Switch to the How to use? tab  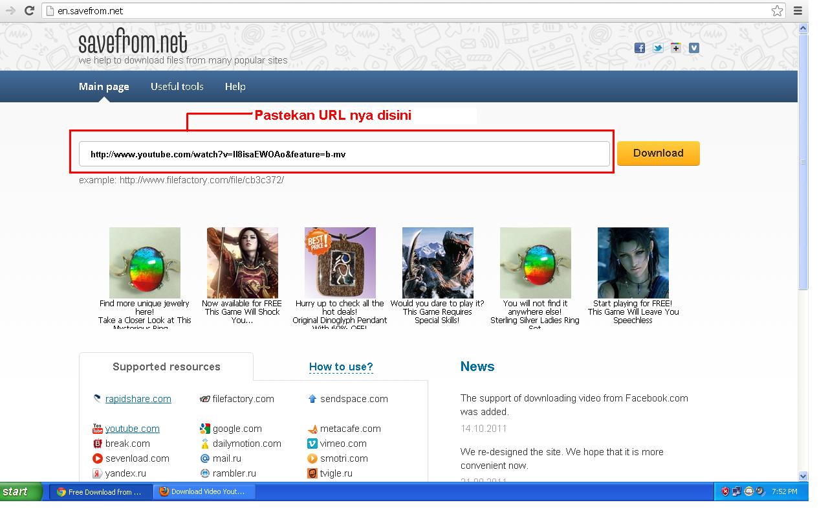point(341,366)
